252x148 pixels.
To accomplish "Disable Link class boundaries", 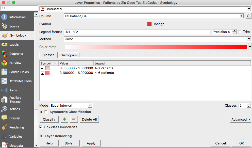I will (x=41, y=127).
